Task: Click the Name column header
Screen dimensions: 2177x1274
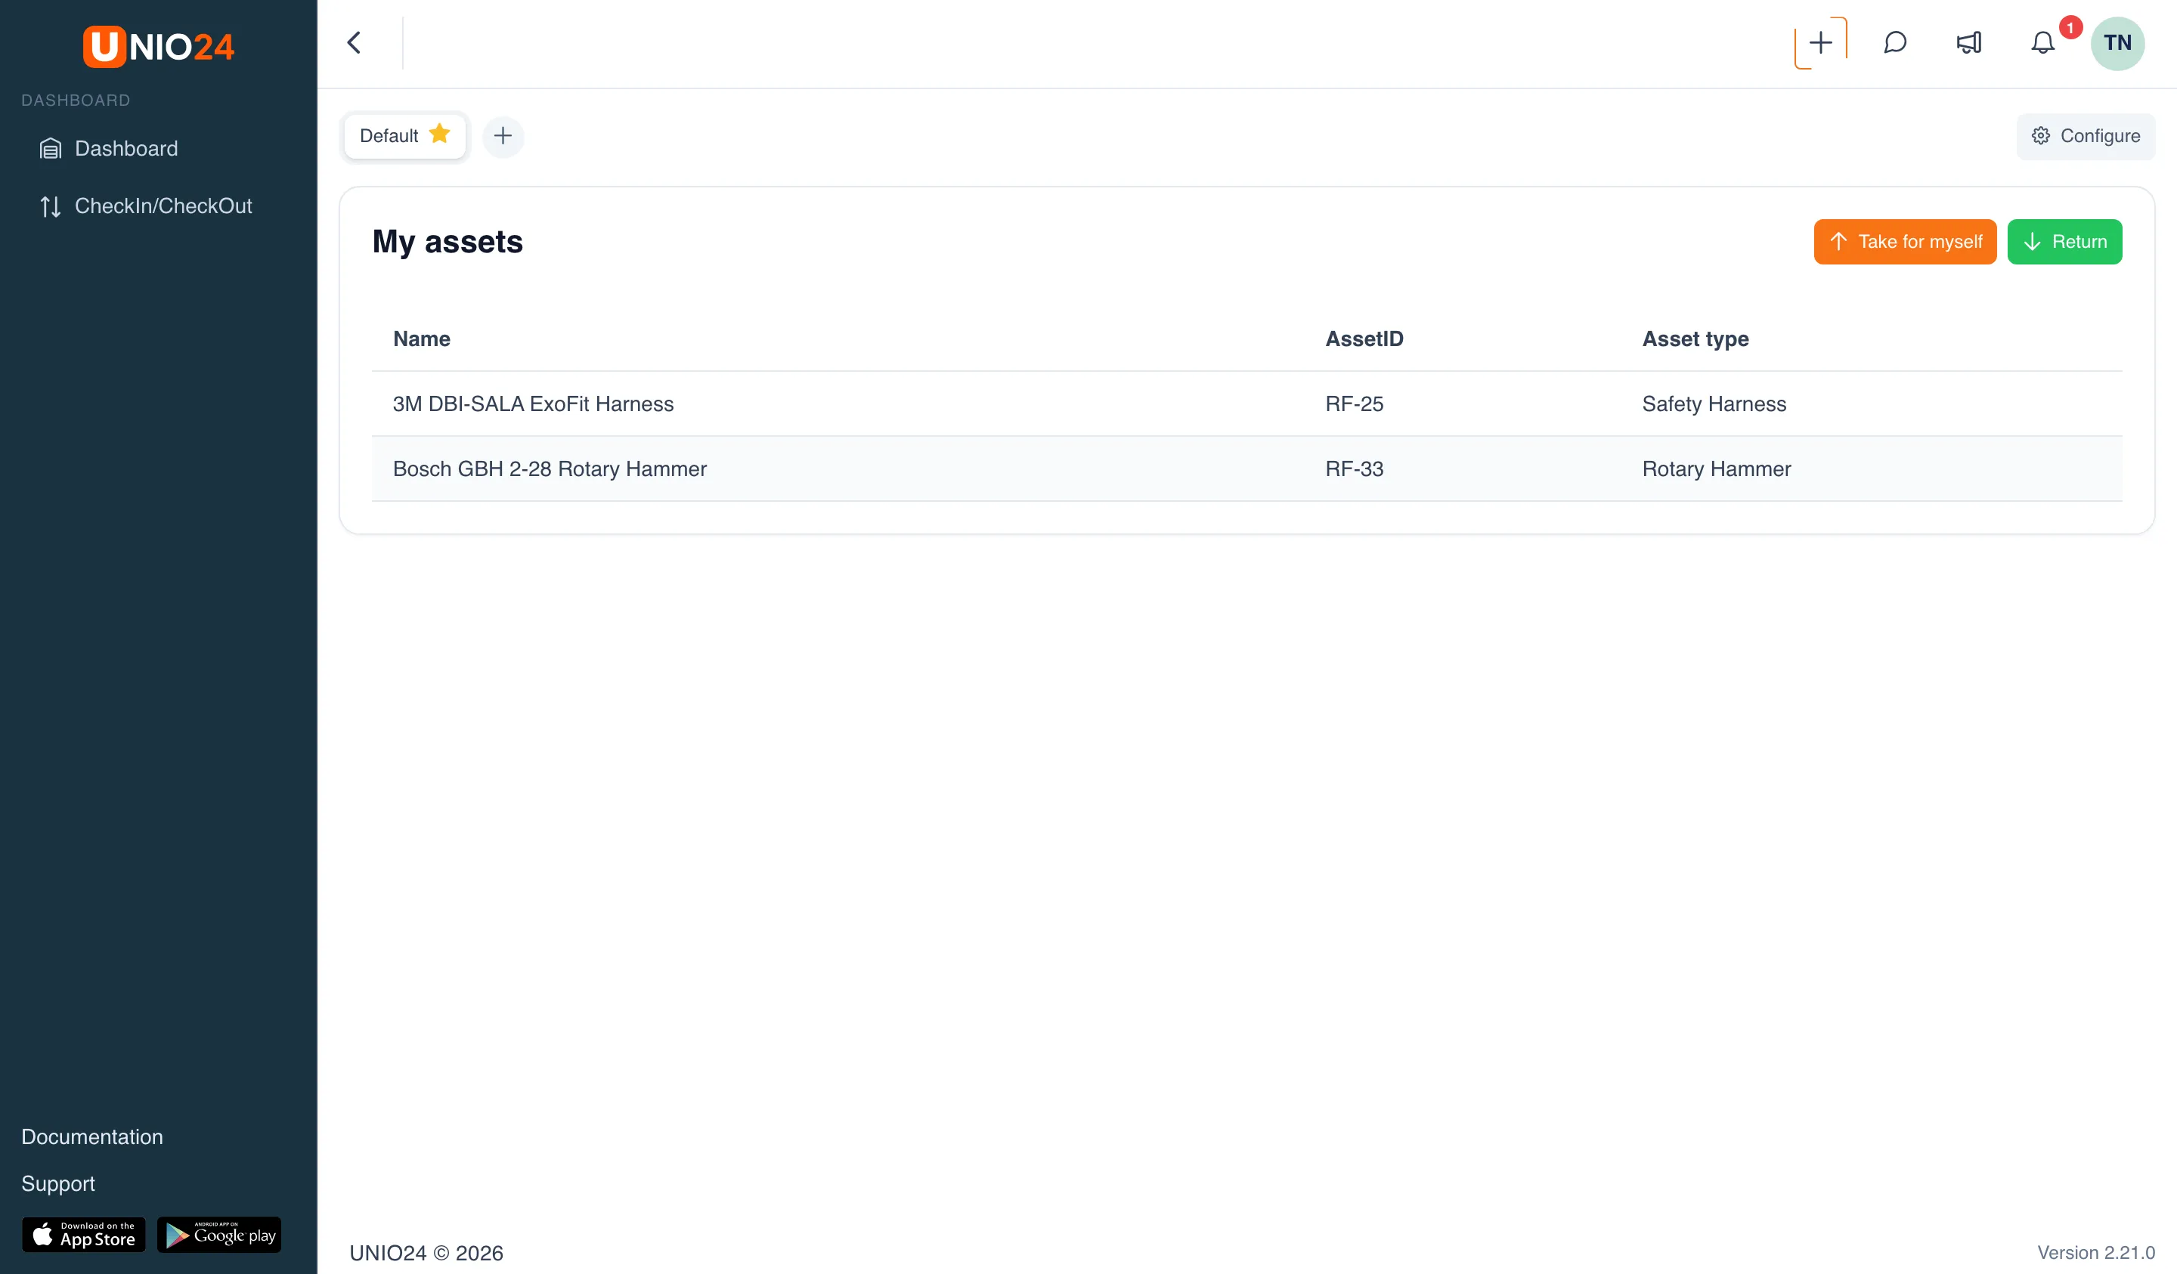Action: pos(422,339)
